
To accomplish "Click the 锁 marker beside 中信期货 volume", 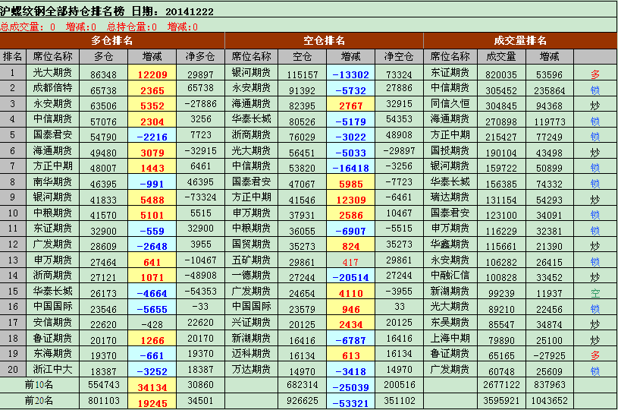I will tap(595, 90).
